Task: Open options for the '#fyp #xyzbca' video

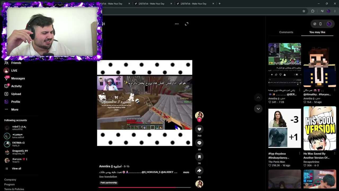Action: click(x=300, y=153)
